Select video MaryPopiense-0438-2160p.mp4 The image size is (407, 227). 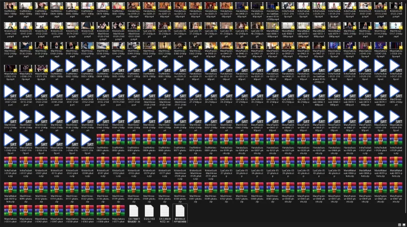coord(211,50)
